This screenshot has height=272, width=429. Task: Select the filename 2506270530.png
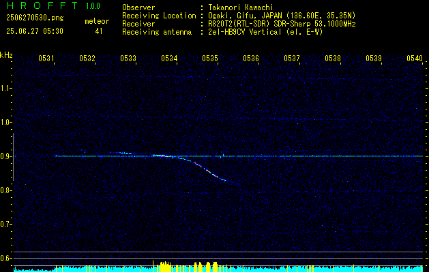[35, 18]
